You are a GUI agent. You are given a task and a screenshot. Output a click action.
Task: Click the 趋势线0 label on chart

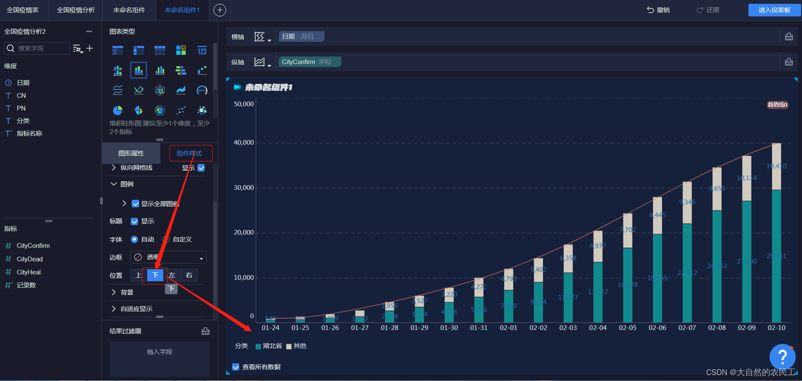tap(778, 105)
